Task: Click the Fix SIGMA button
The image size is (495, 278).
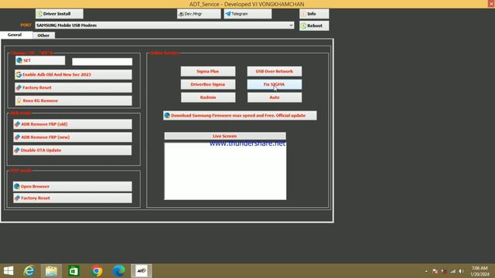Action: (x=275, y=84)
